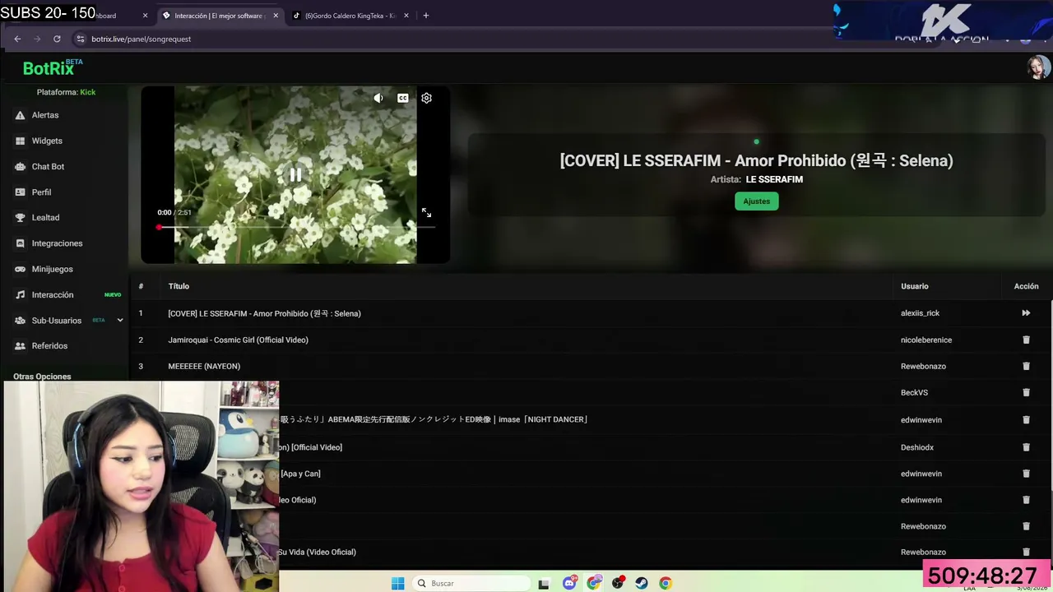Screen dimensions: 1053x592
Task: Click the browser address bar URL
Action: click(141, 39)
